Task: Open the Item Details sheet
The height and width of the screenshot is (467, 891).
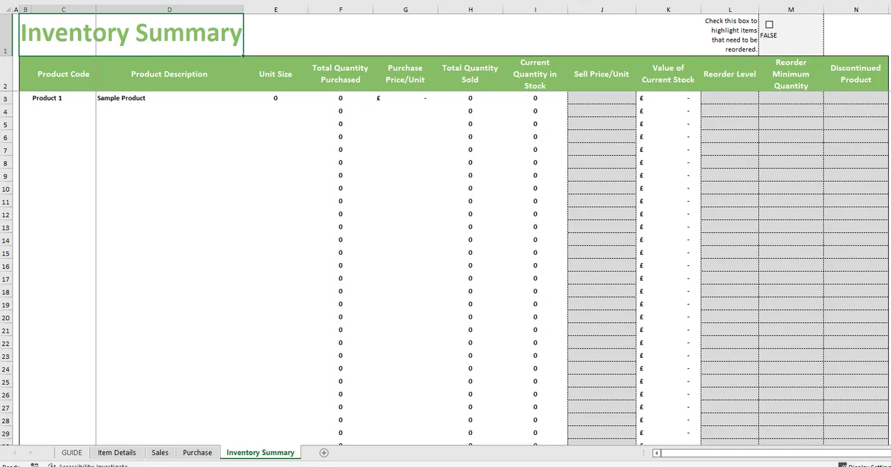Action: click(x=116, y=452)
